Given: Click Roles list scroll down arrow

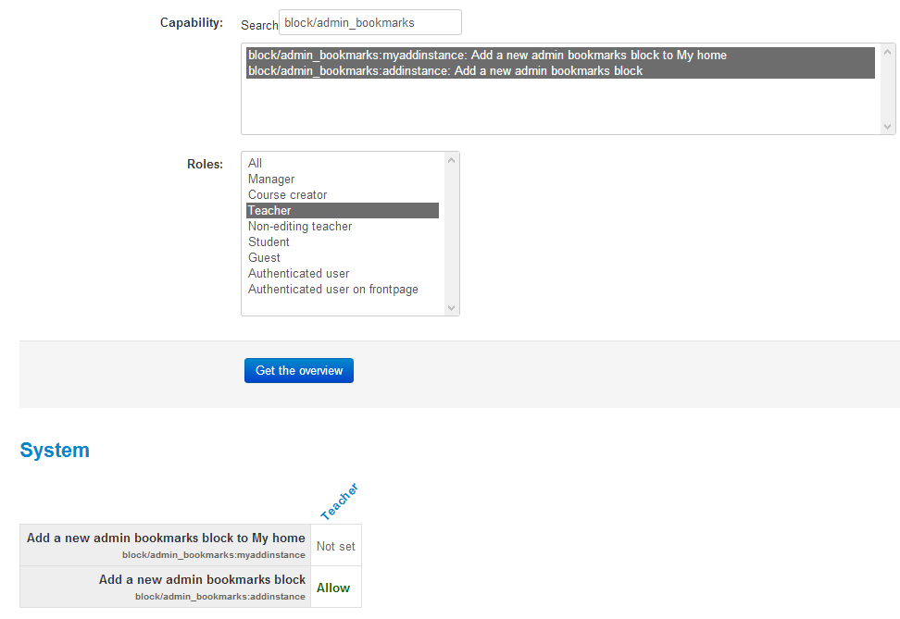Looking at the screenshot, I should click(451, 307).
